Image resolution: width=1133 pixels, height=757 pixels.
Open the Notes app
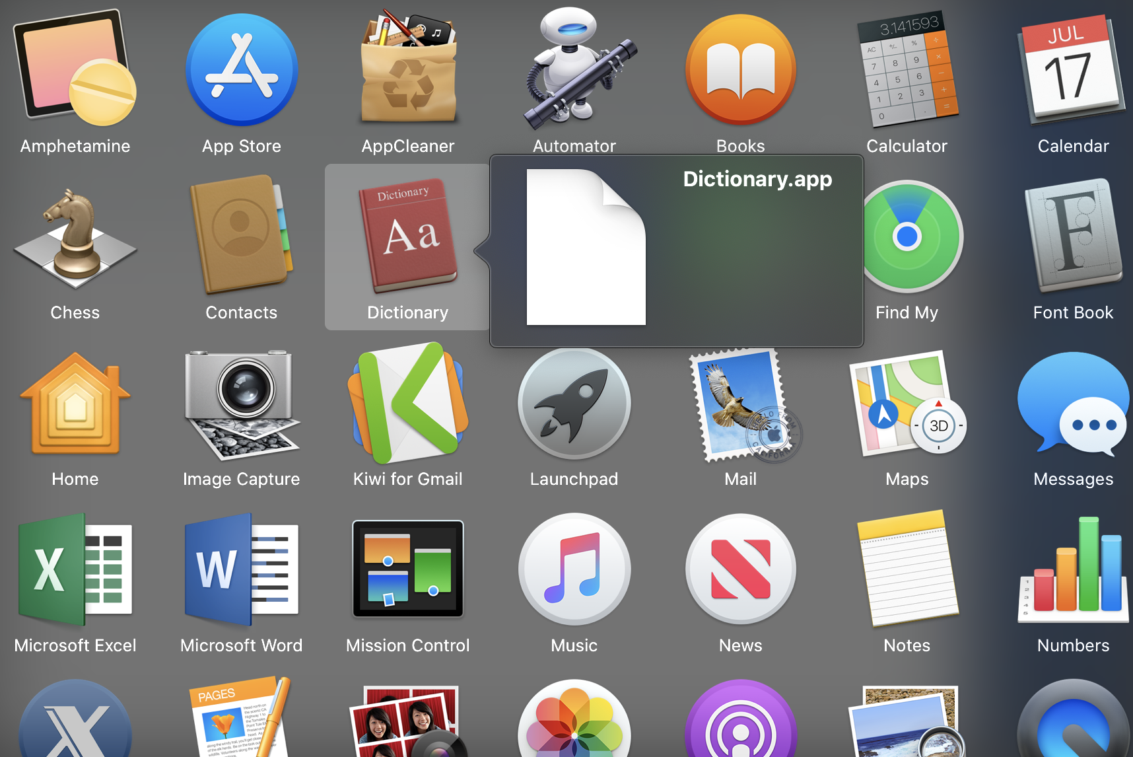click(x=907, y=568)
